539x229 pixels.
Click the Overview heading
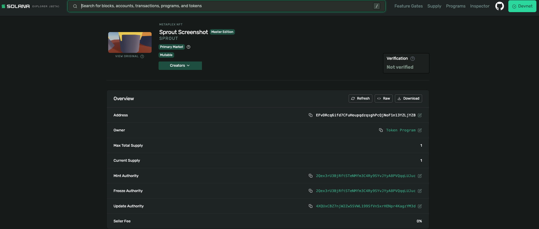point(124,99)
